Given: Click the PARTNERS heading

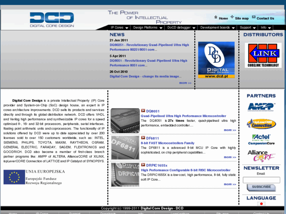Looking at the screenshot, I should pyautogui.click(x=261, y=96).
